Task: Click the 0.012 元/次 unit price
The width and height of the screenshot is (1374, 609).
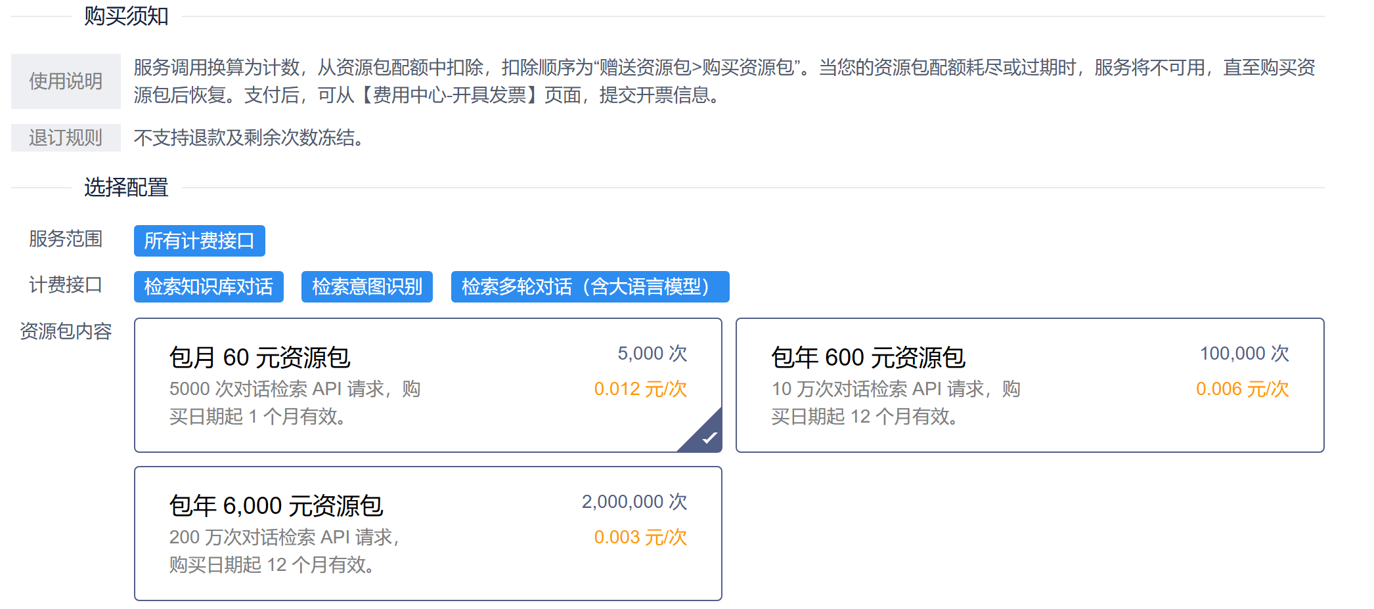Action: coord(640,389)
